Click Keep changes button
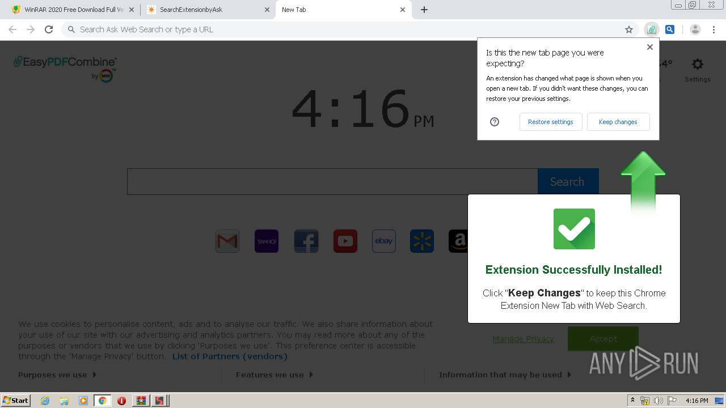Screen dimensions: 726x408 [618, 122]
